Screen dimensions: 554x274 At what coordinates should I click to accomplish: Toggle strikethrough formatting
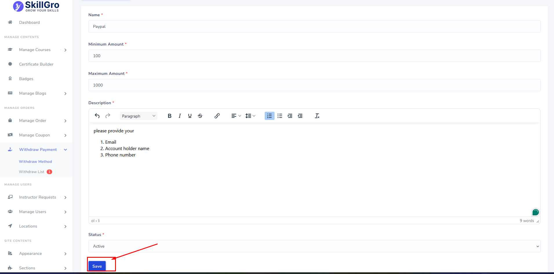(x=200, y=116)
